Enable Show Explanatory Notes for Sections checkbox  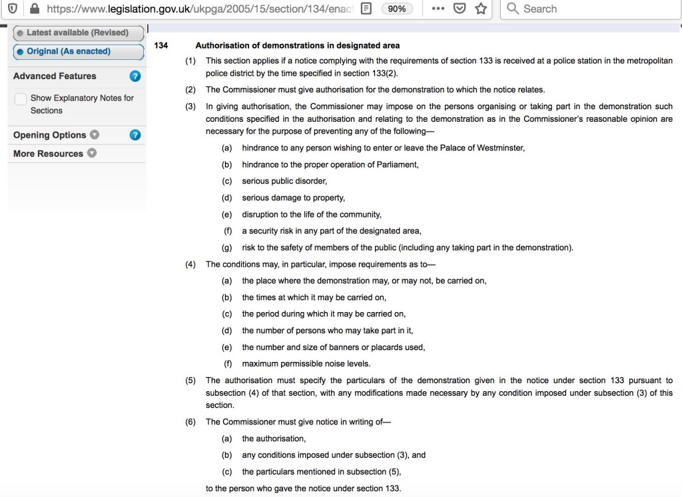point(21,98)
